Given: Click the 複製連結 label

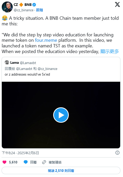Looking at the screenshot, I should coord(55,162).
